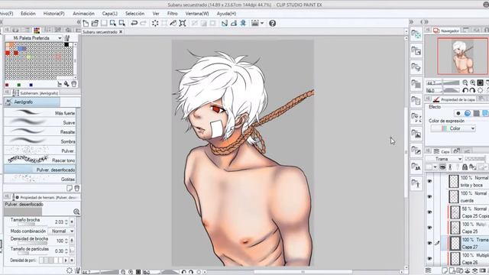Screen dimensions: 489x275
Task: Click the Navegador preview thumbnail
Action: (462, 56)
